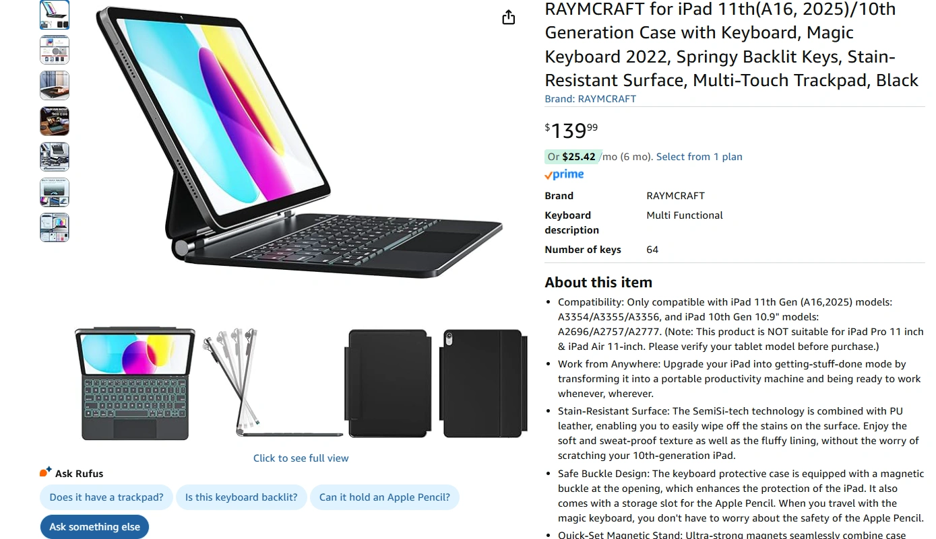This screenshot has width=936, height=539.
Task: Click 'Click to see full view' link
Action: 301,458
